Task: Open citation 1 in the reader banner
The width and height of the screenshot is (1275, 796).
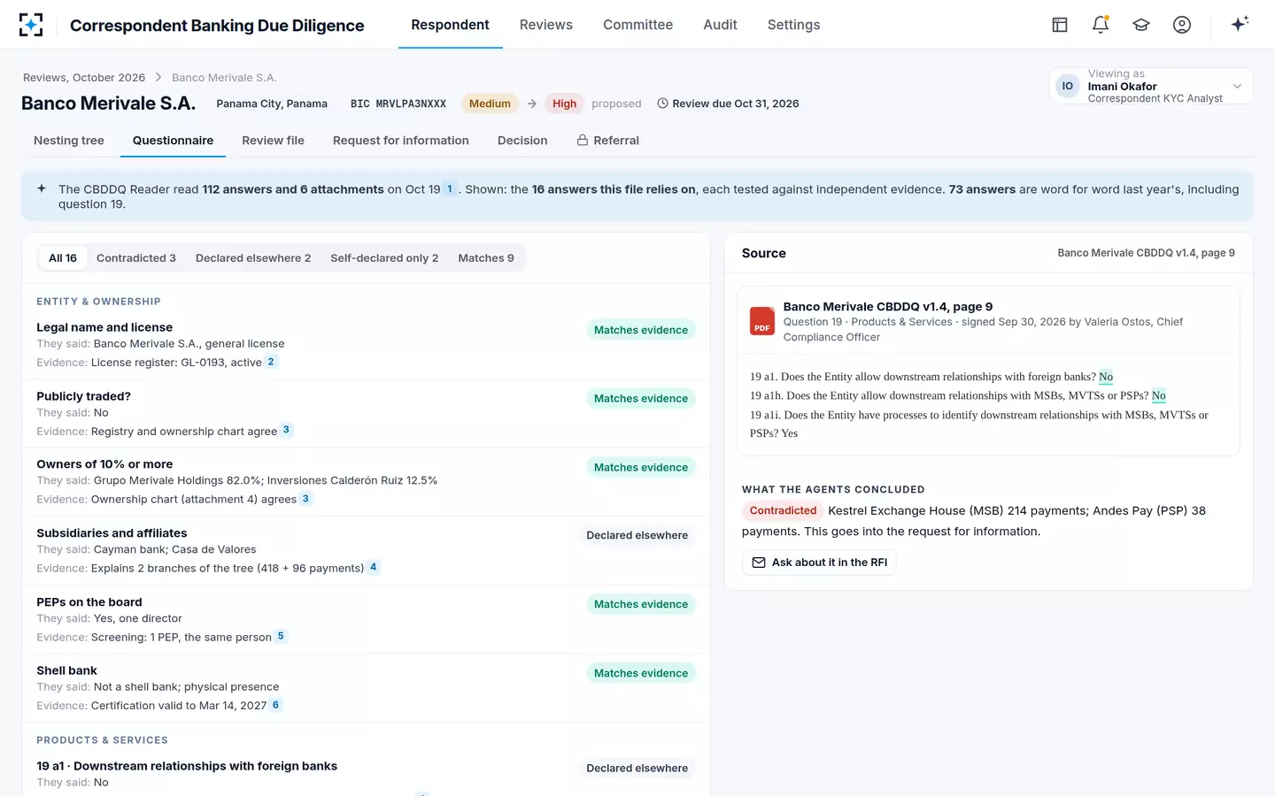Action: [x=450, y=188]
